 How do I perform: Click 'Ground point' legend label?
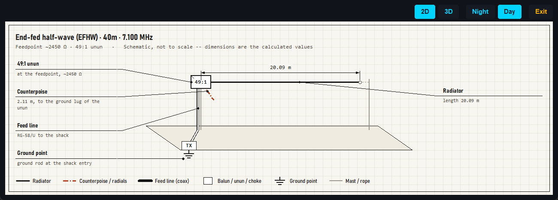(x=303, y=181)
